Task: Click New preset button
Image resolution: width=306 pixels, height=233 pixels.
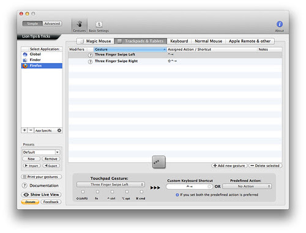Action: point(31,159)
